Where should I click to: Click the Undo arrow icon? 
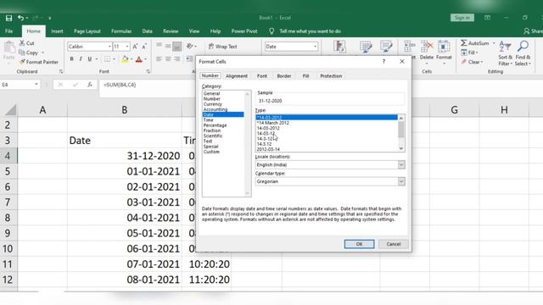tap(20, 18)
